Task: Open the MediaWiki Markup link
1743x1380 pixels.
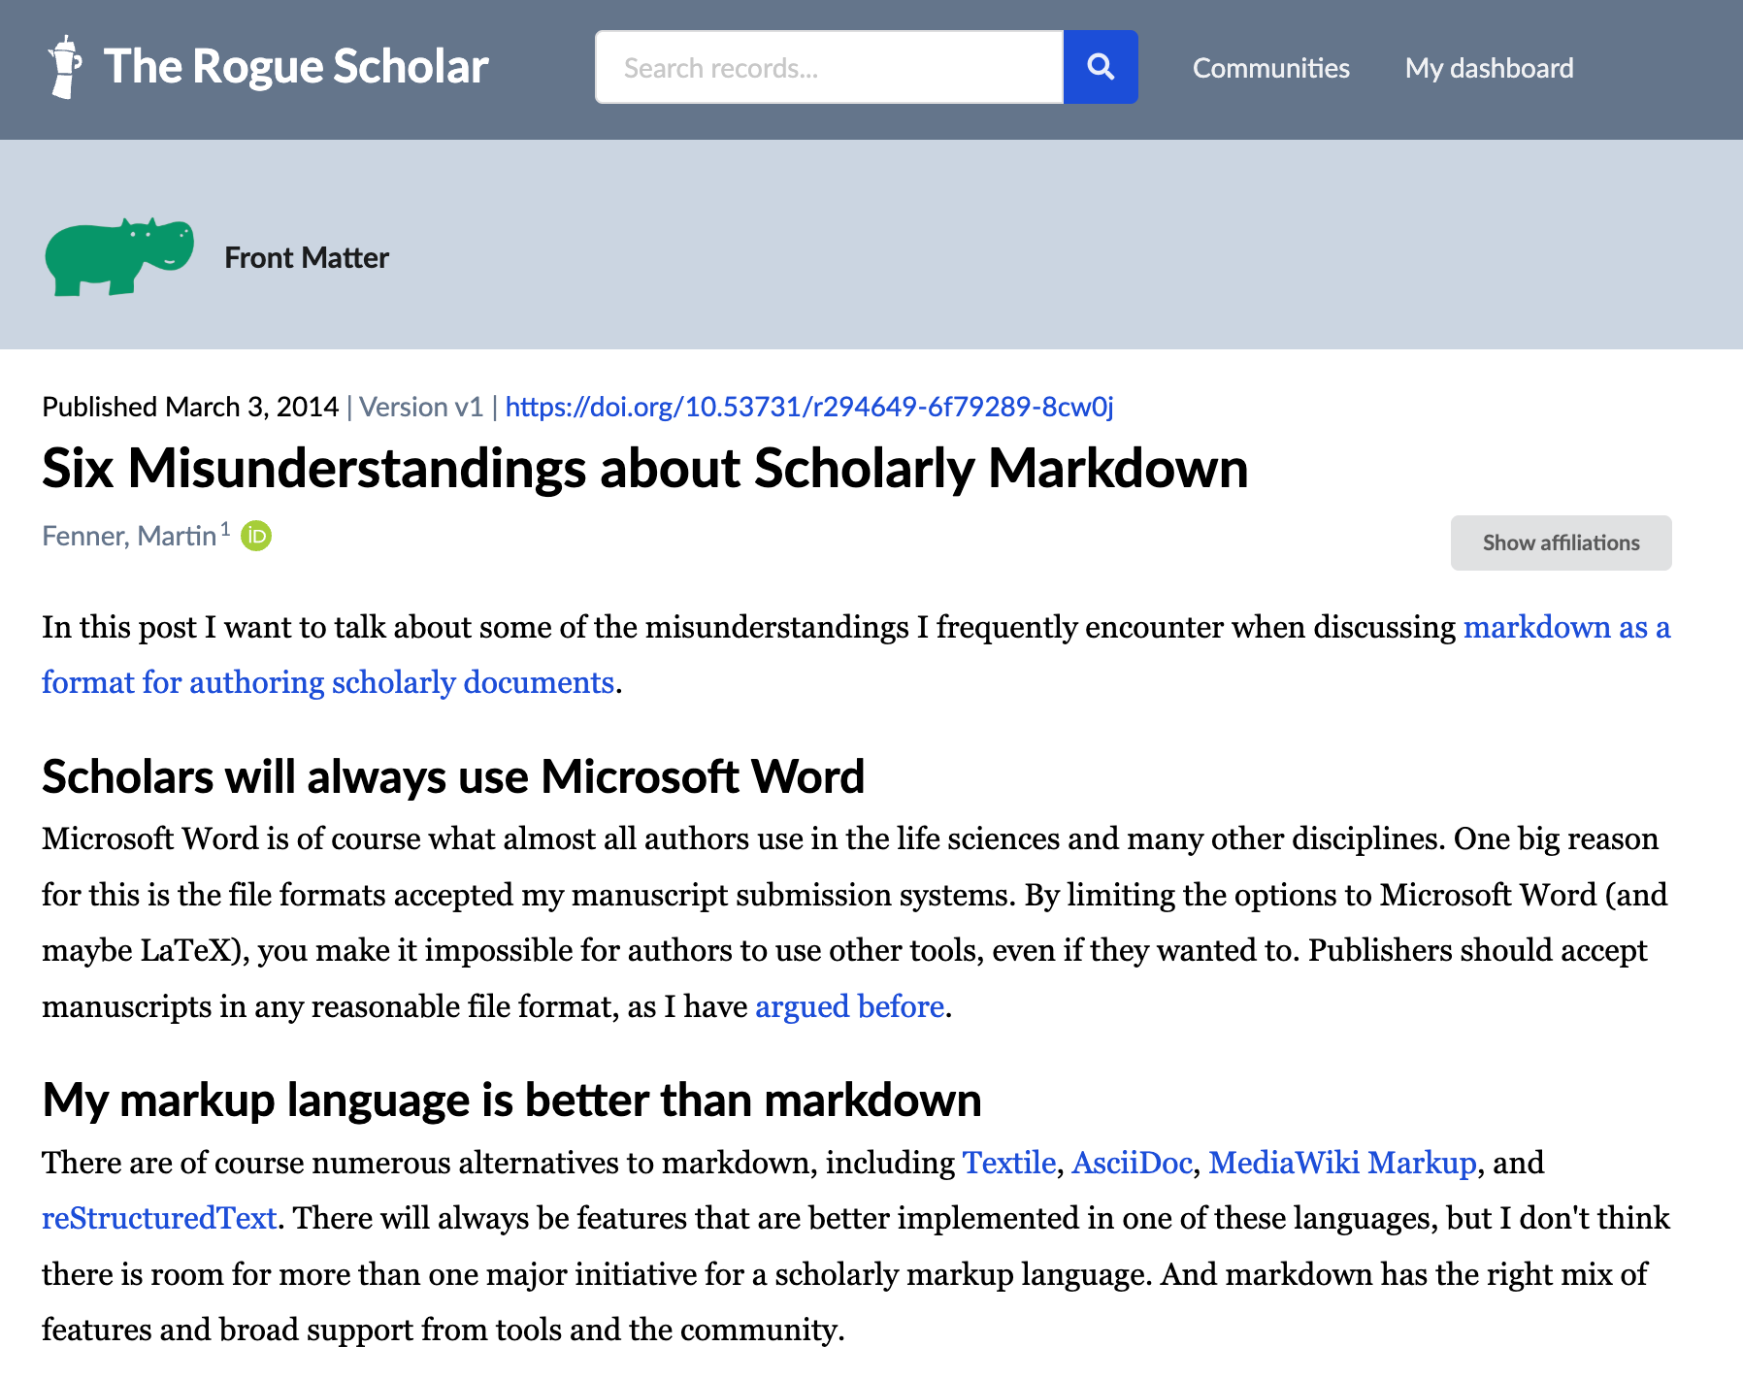Action: [x=1341, y=1163]
